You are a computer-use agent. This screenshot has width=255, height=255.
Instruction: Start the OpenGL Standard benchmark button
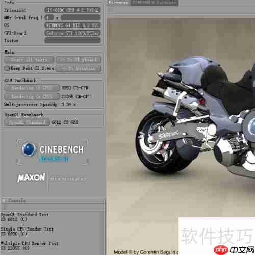coord(27,122)
